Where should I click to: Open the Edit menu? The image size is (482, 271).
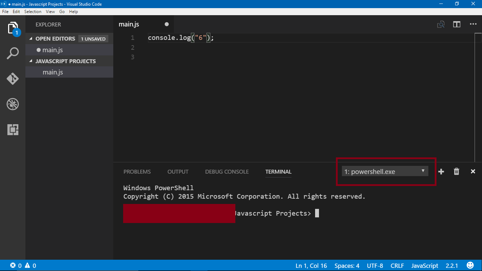click(16, 12)
